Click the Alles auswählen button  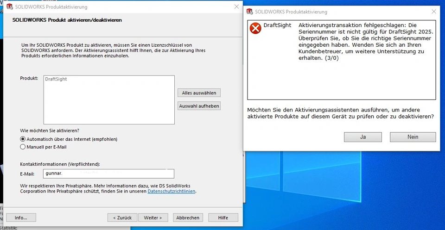[199, 93]
